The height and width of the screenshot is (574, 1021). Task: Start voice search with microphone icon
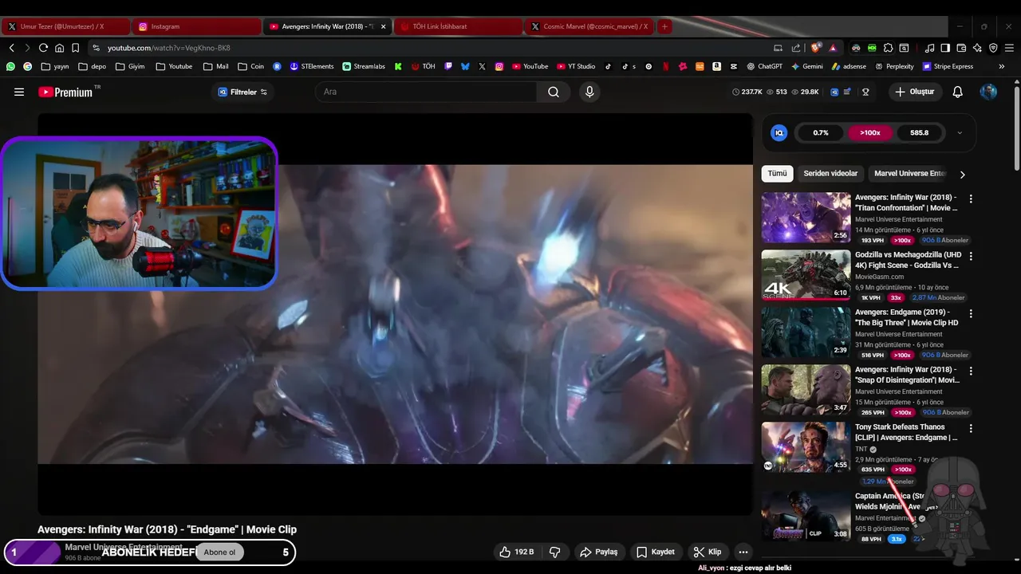pyautogui.click(x=589, y=92)
